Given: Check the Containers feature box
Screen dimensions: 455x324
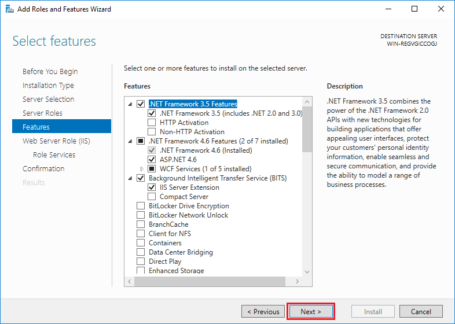Looking at the screenshot, I should point(141,243).
